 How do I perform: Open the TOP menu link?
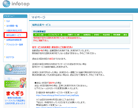pyautogui.click(x=8, y=21)
